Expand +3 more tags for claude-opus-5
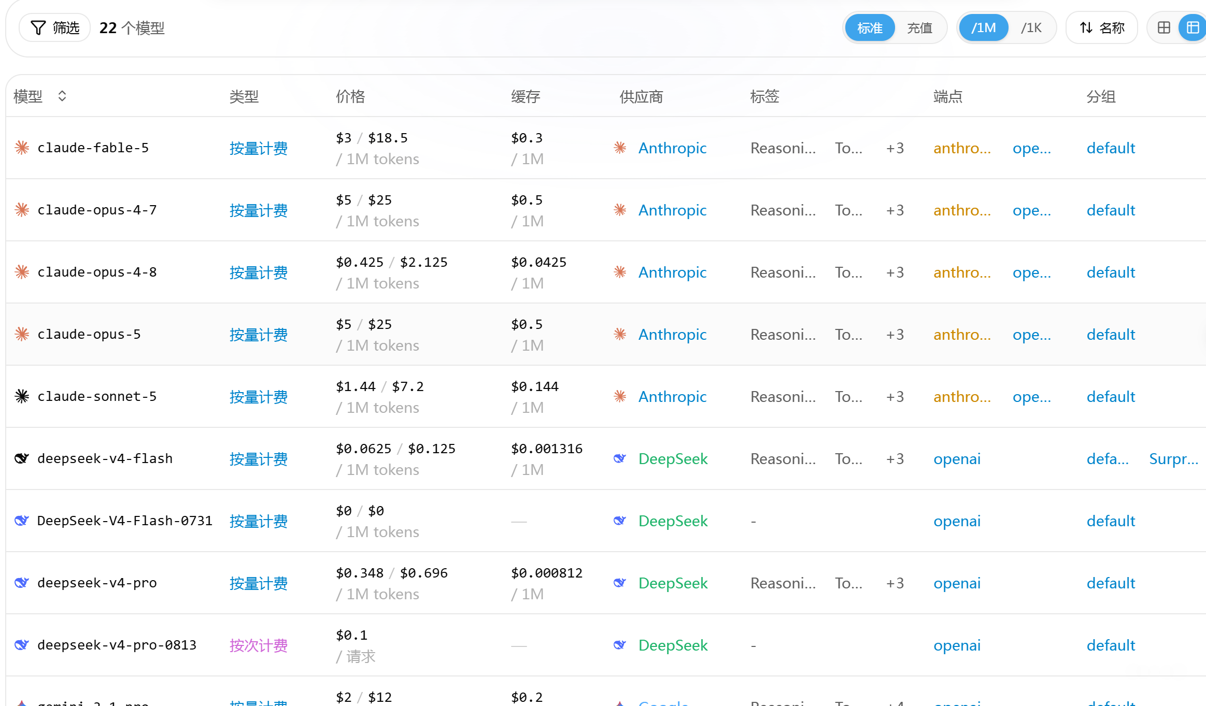Viewport: 1206px width, 706px height. pos(895,335)
